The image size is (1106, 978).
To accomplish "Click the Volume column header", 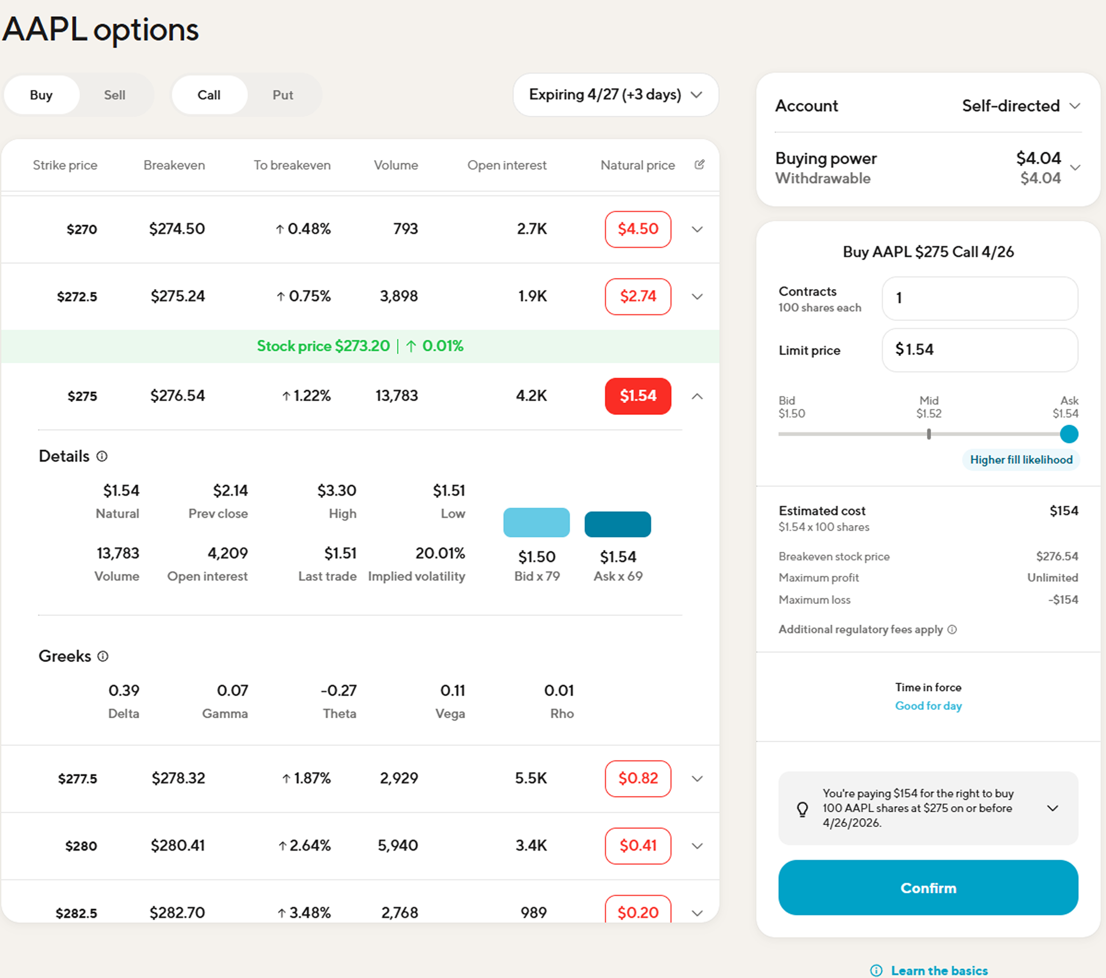I will pos(396,165).
